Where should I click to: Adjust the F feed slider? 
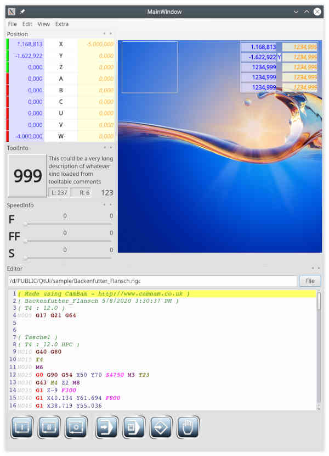tap(68, 224)
